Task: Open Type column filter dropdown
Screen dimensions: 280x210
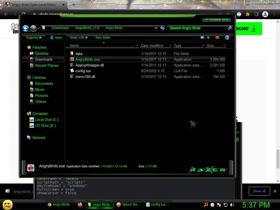Action: coord(203,46)
